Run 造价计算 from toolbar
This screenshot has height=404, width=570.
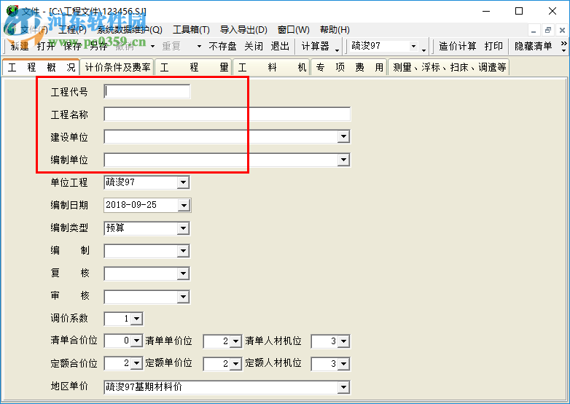pos(458,46)
